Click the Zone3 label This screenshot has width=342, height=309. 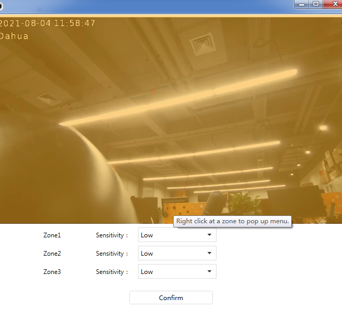pyautogui.click(x=52, y=272)
